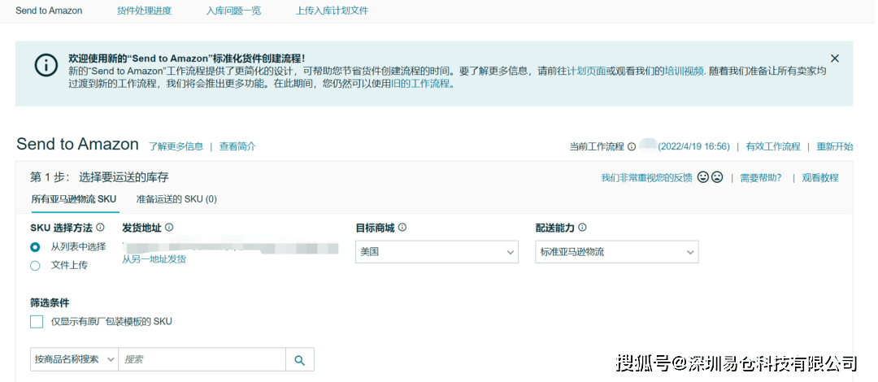Click the sad face feedback icon
The image size is (878, 382).
pyautogui.click(x=717, y=177)
